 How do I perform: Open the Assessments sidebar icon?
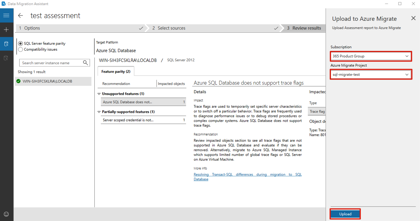click(6, 44)
